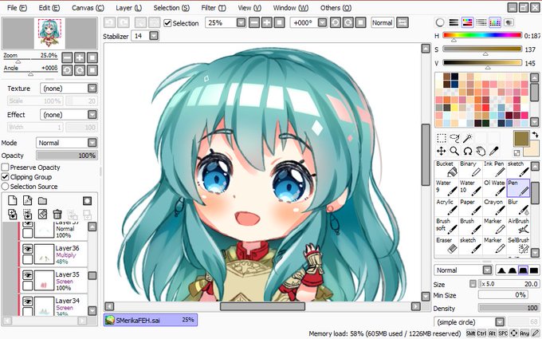The image size is (542, 339).
Task: Click the flip view horizontally button
Action: [403, 23]
